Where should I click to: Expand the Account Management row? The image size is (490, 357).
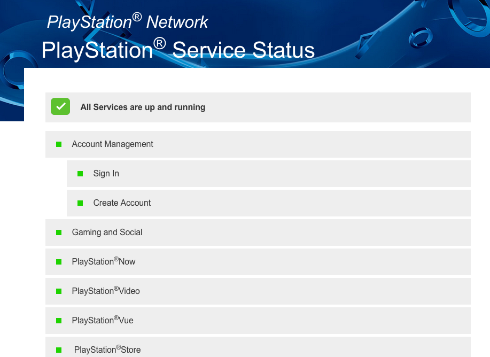(258, 144)
